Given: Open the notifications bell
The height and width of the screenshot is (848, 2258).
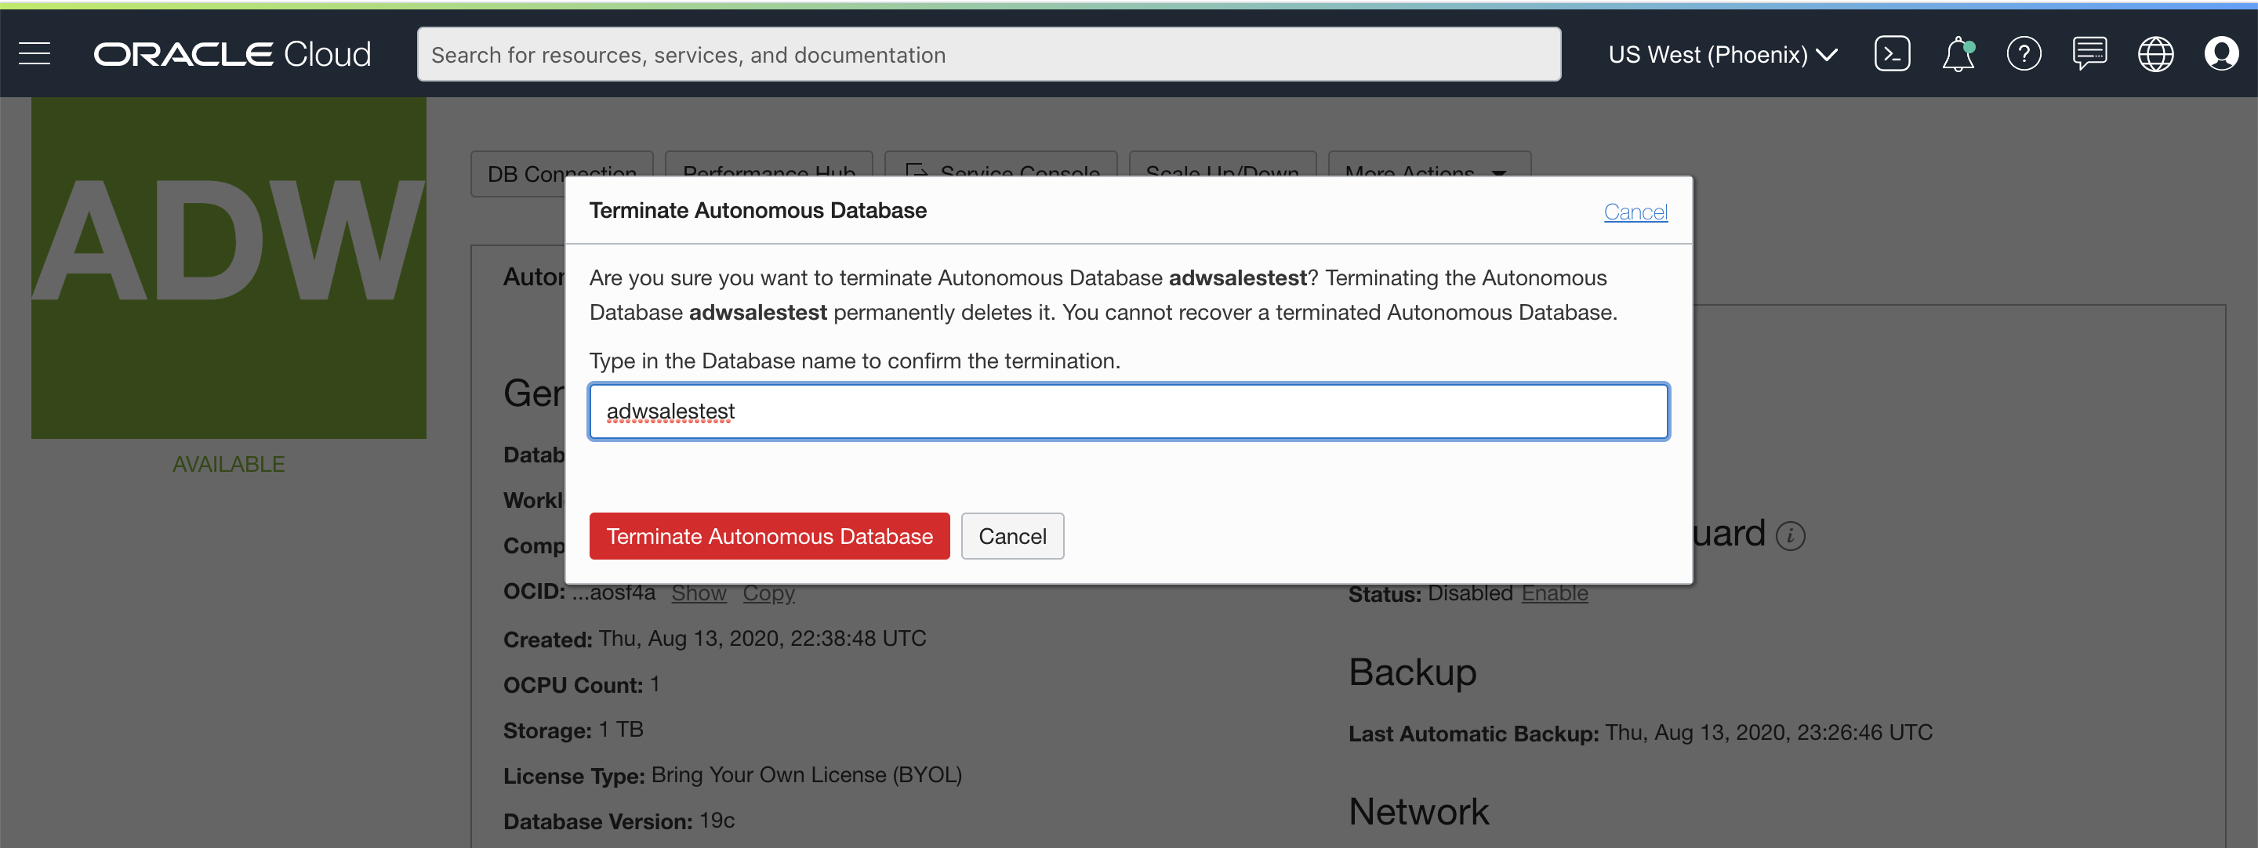Looking at the screenshot, I should point(1958,54).
